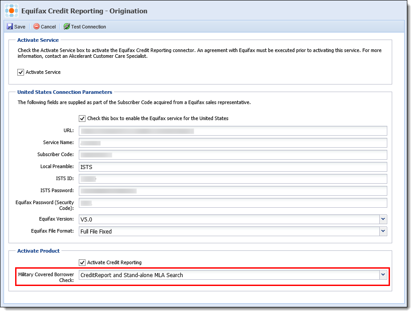Click the Subscriber Code label
This screenshot has height=314, width=414.
pos(56,154)
